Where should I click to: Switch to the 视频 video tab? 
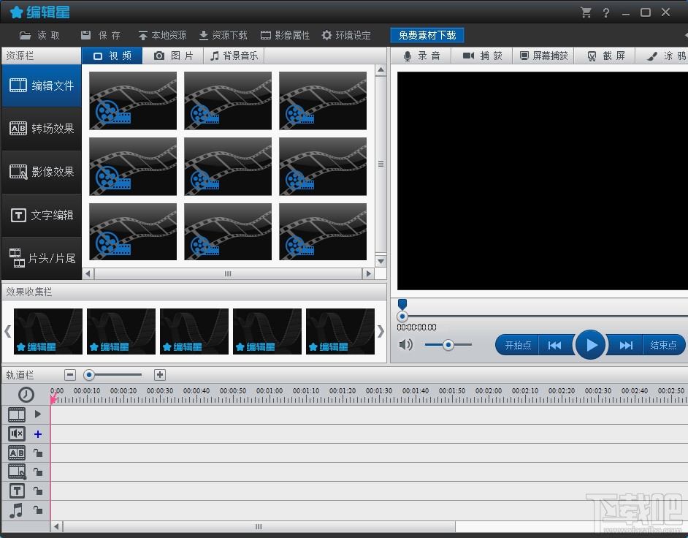112,56
